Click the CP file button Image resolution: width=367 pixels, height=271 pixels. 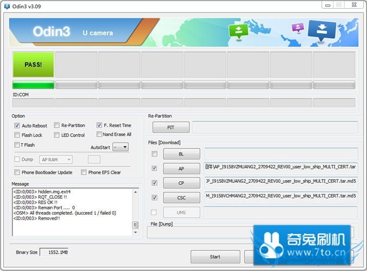(x=181, y=183)
